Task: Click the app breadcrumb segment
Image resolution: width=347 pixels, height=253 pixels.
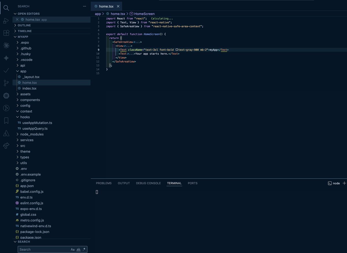Action: pos(98,14)
